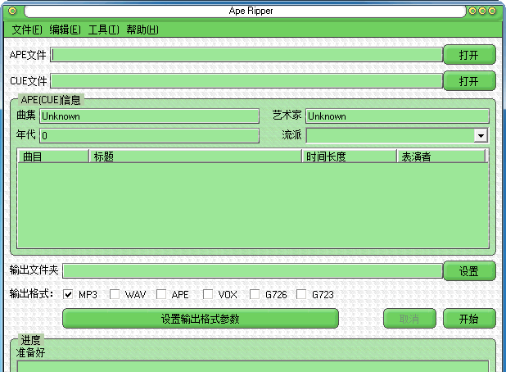Click the 曲集 album text field
Image resolution: width=506 pixels, height=372 pixels.
(x=149, y=116)
